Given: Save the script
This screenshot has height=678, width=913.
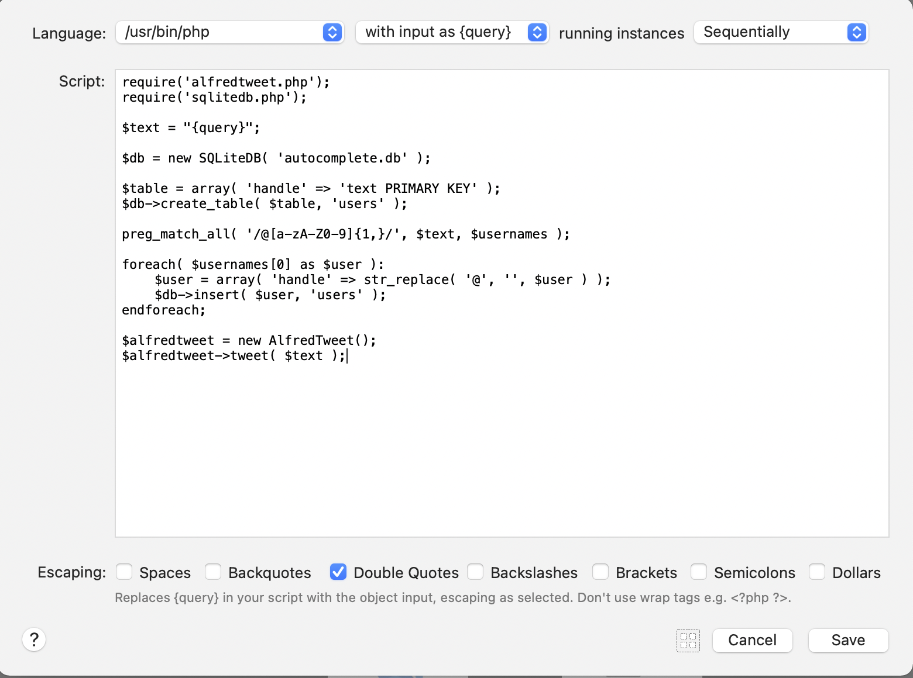Looking at the screenshot, I should [x=849, y=640].
